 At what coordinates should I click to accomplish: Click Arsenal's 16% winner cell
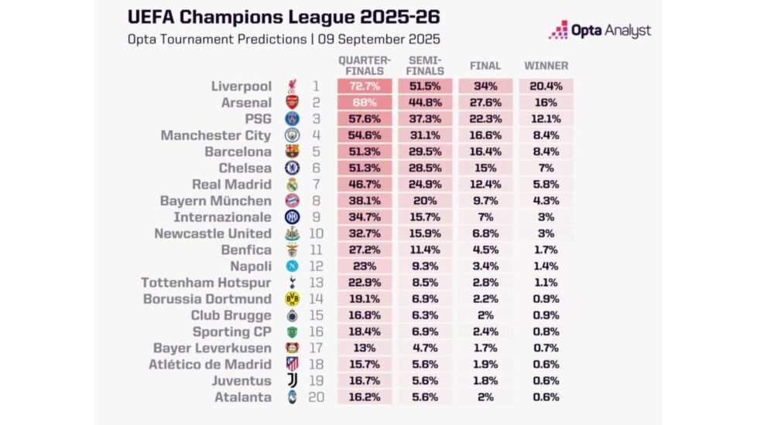546,103
